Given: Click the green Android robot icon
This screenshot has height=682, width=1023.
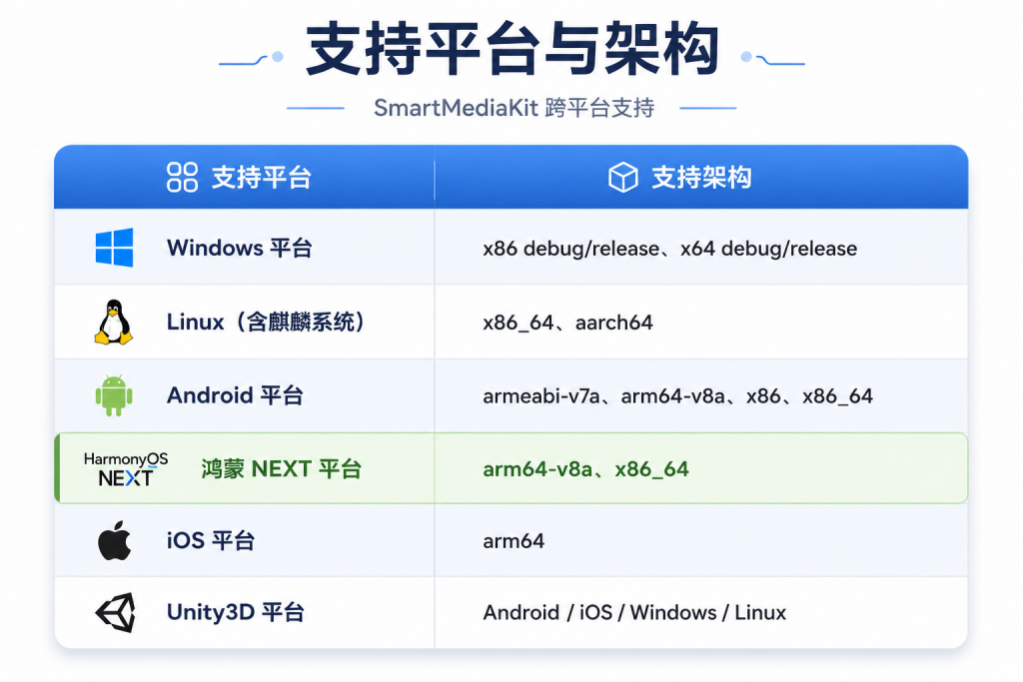Looking at the screenshot, I should (x=114, y=395).
